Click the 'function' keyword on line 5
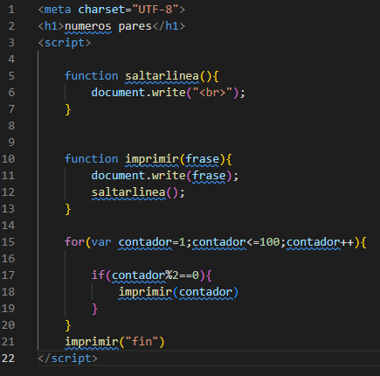 92,76
